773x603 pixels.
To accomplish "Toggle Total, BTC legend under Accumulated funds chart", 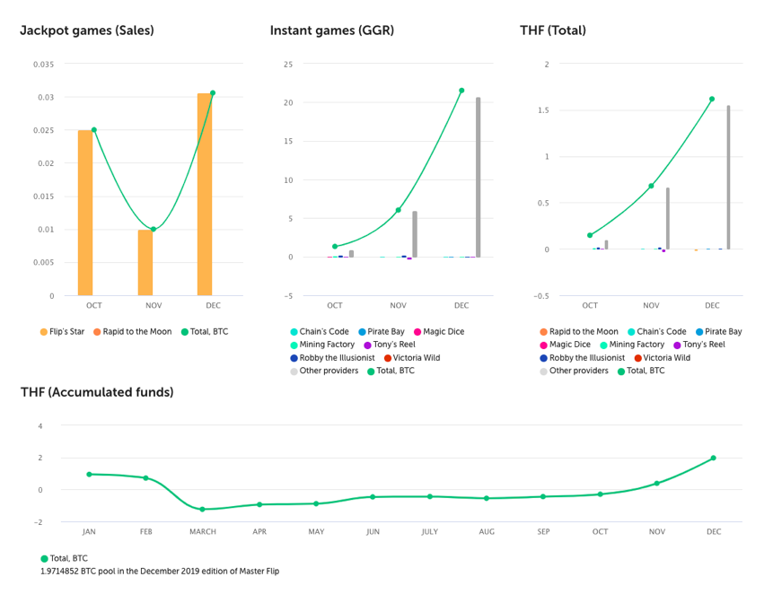I will [64, 558].
